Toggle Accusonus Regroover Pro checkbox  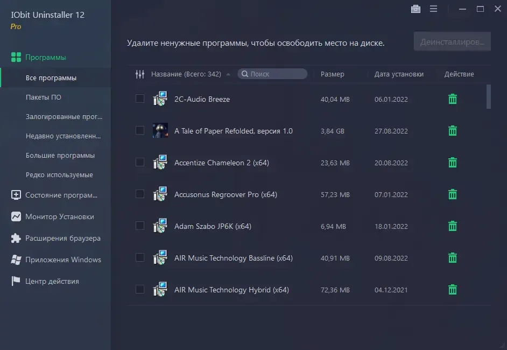[140, 194]
